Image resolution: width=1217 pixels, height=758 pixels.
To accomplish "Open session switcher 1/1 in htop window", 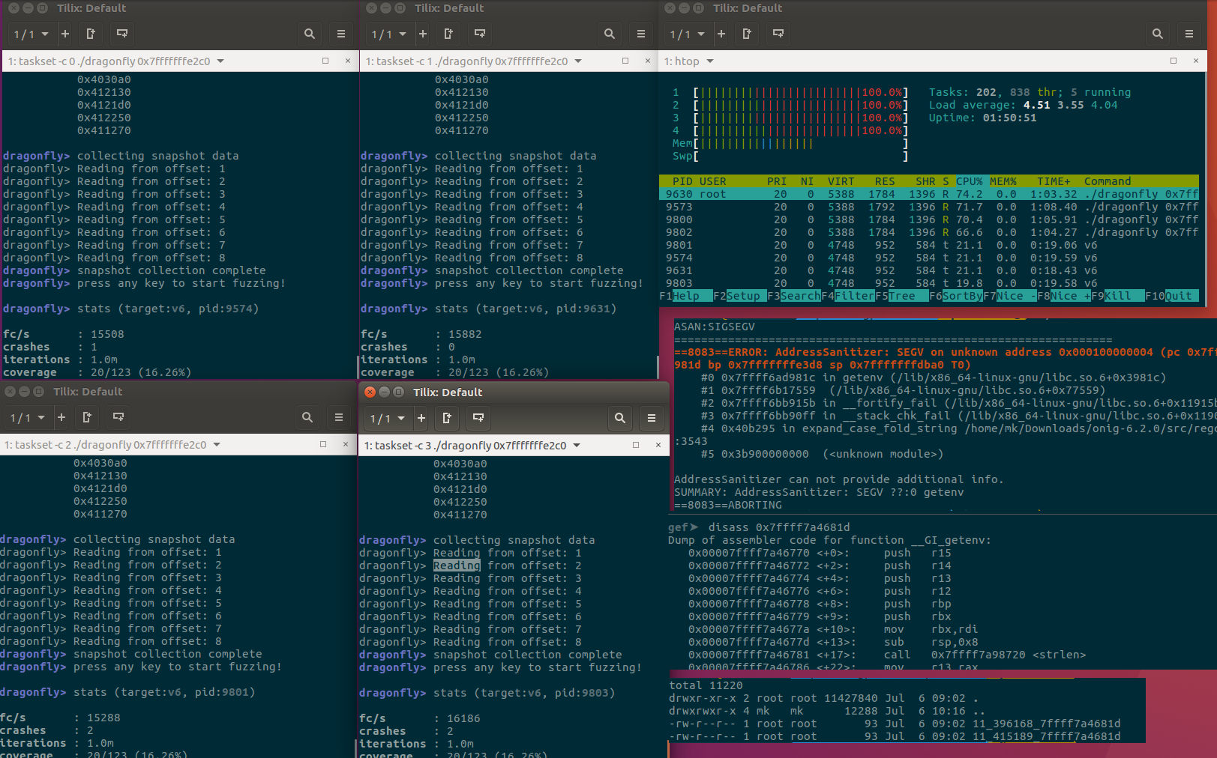I will click(687, 34).
